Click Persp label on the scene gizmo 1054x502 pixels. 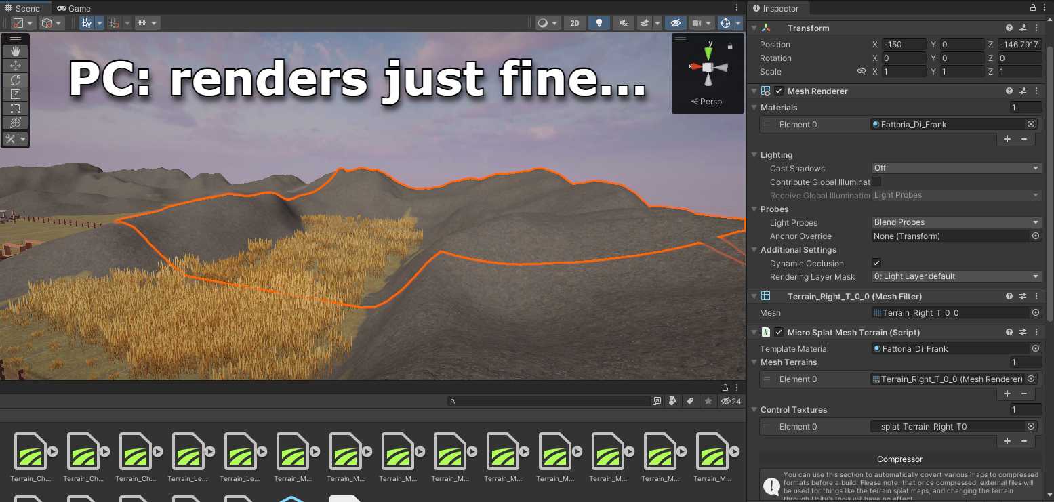pyautogui.click(x=708, y=102)
